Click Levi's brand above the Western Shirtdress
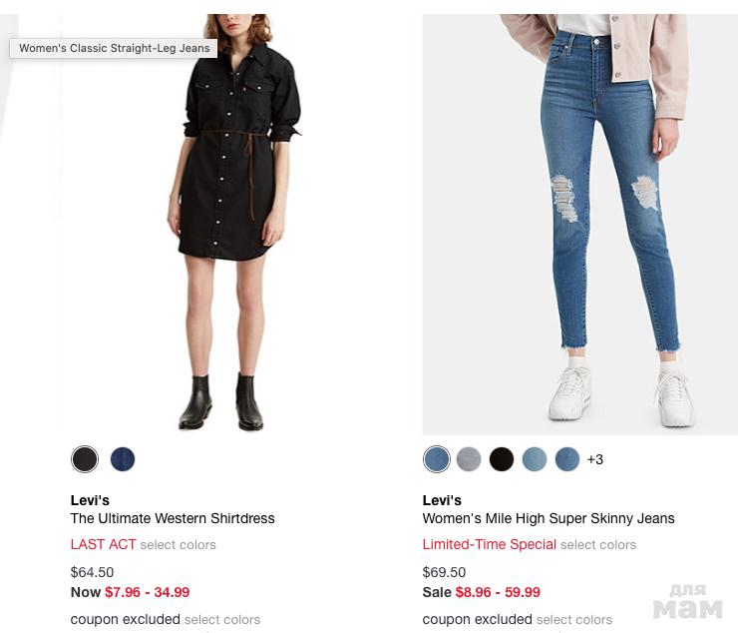This screenshot has height=633, width=738. tap(90, 500)
